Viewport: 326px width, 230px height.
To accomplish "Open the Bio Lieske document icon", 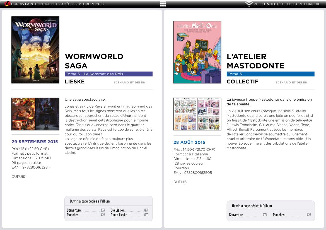I will pos(146,210).
